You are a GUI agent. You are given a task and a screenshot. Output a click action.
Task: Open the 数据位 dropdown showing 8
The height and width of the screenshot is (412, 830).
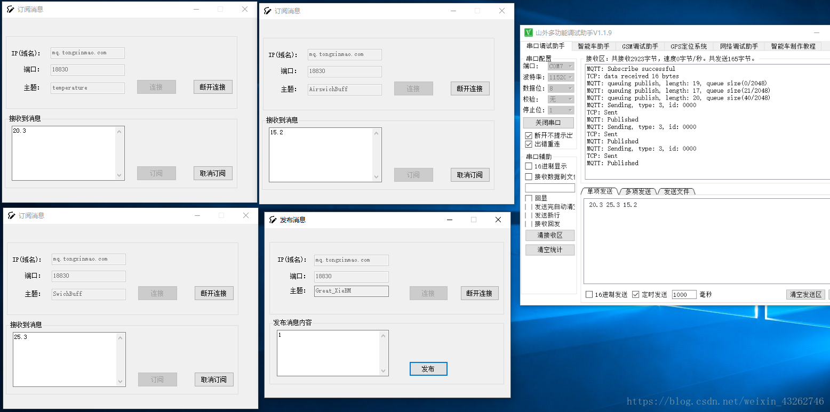click(561, 88)
